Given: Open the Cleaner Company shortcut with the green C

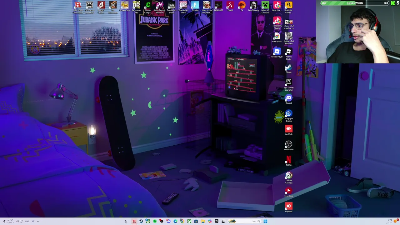Looking at the screenshot, I should [x=148, y=7].
